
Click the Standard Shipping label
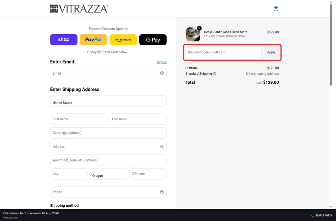tap(199, 74)
